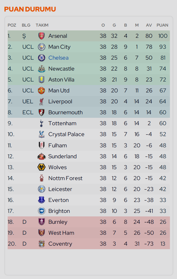The height and width of the screenshot is (279, 177).
Task: Click the Coventry club crest
Action: pos(41,244)
